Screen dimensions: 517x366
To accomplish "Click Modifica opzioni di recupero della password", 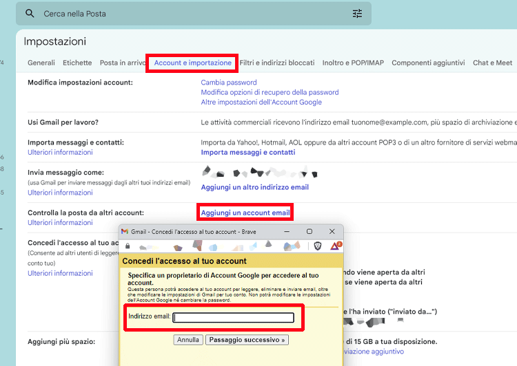I will click(x=270, y=92).
